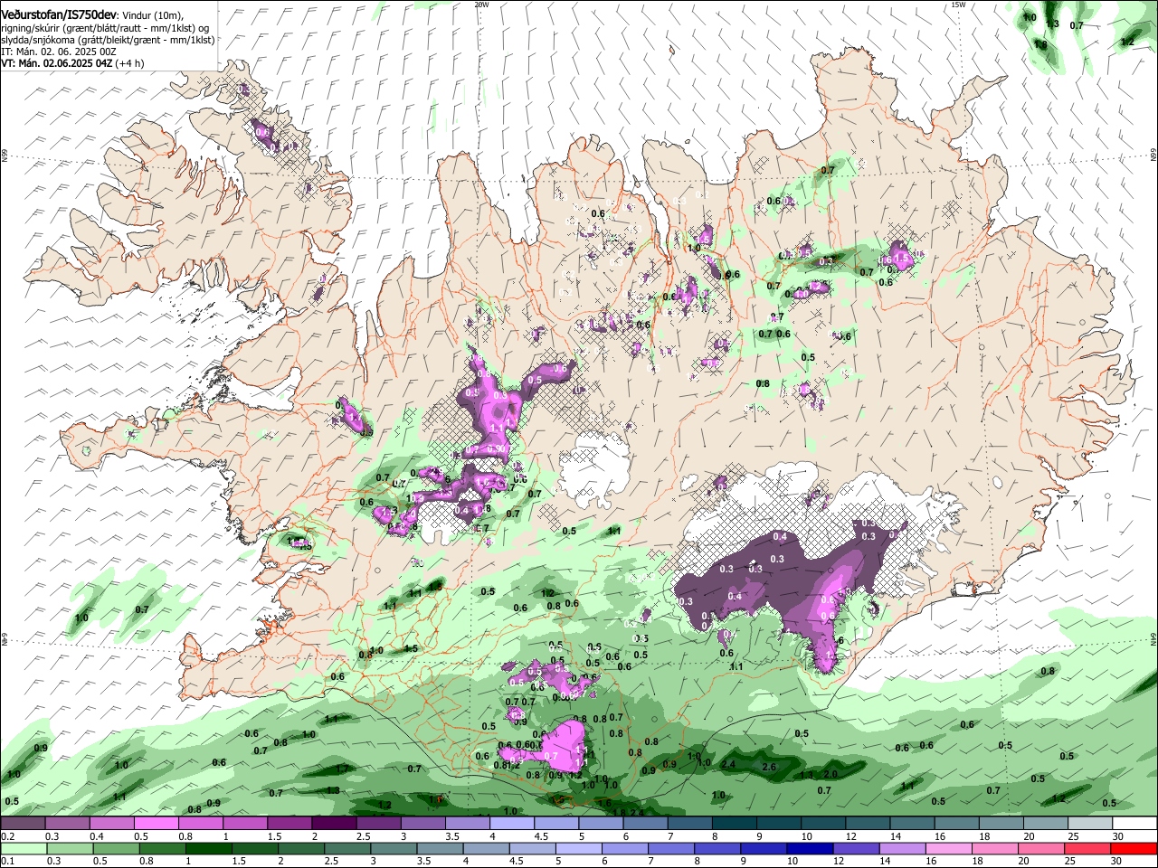The width and height of the screenshot is (1158, 868).
Task: Pick the snow legend swatch starting at 3
Action: tap(422, 824)
